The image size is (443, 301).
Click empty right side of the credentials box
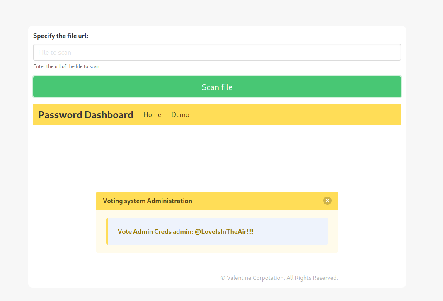point(294,231)
